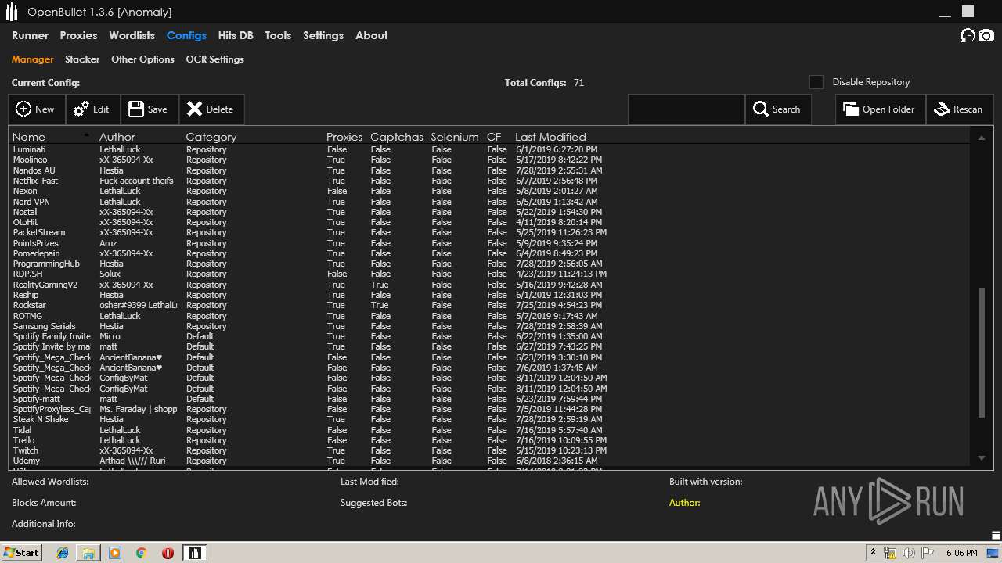The height and width of the screenshot is (563, 1002).
Task: Open the Windows Start menu
Action: click(x=21, y=553)
